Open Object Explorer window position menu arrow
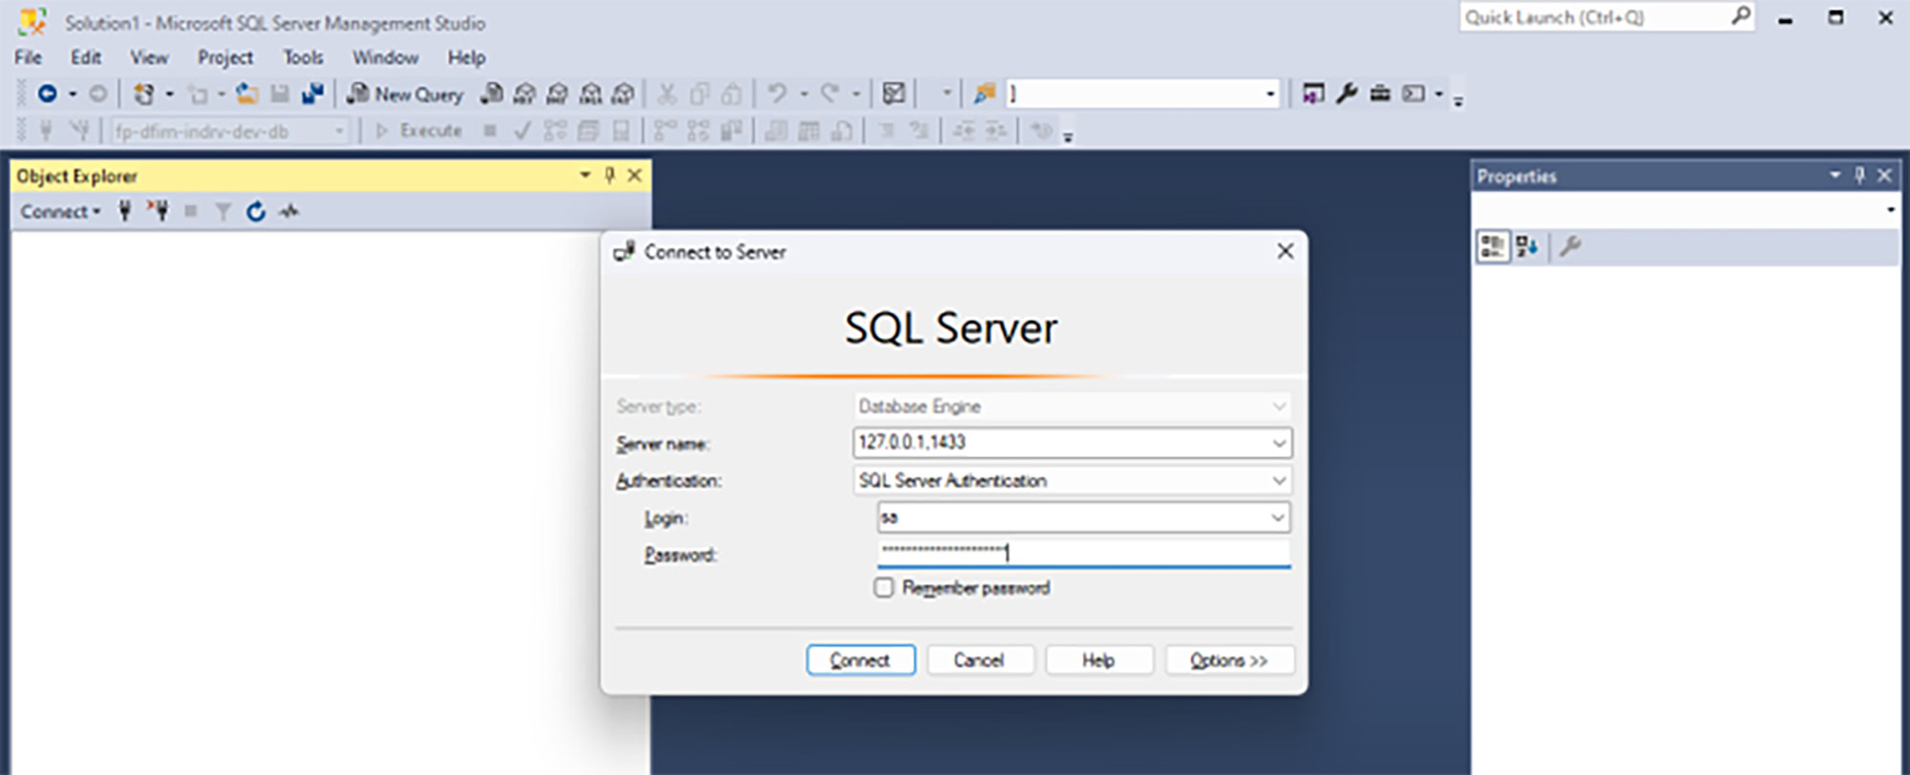This screenshot has width=1910, height=775. point(585,176)
